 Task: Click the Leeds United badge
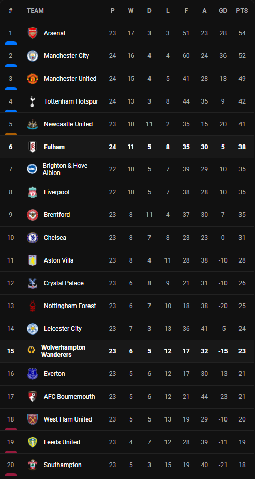pos(33,442)
